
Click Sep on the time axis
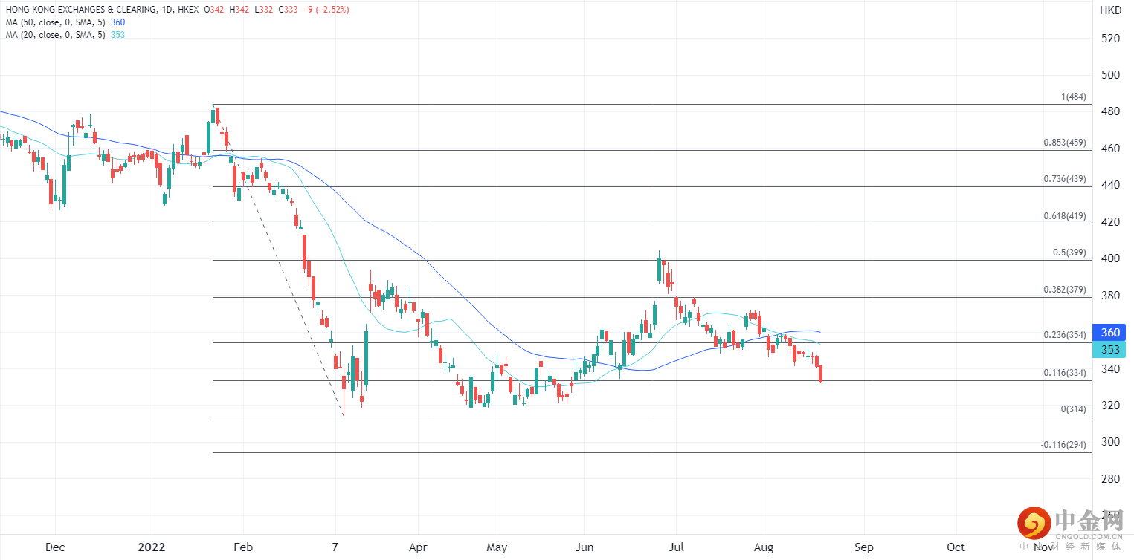point(863,547)
